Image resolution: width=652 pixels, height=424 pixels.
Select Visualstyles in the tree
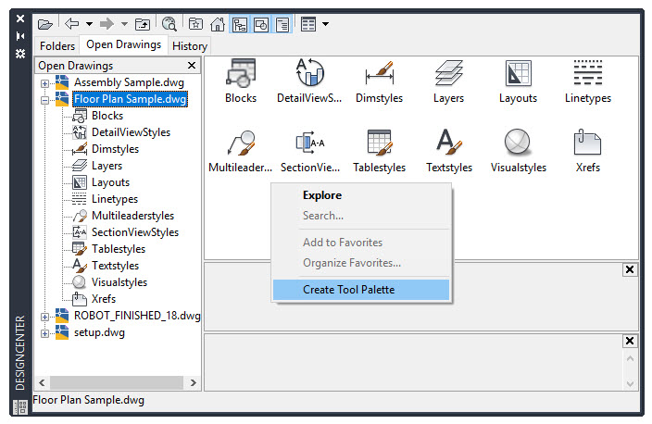point(119,281)
